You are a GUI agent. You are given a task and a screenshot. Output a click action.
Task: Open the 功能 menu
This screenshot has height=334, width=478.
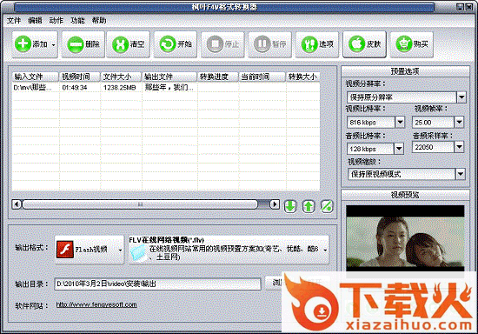[77, 20]
